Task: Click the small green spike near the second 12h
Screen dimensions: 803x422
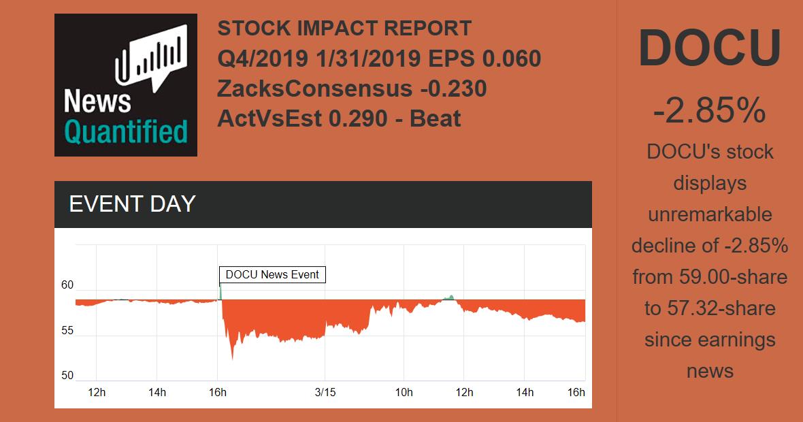Action: coord(449,297)
